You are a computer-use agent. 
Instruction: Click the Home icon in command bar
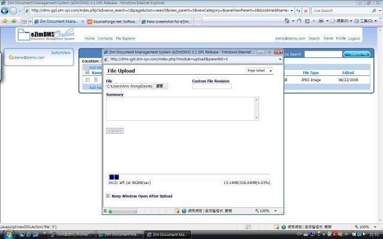pos(287,22)
